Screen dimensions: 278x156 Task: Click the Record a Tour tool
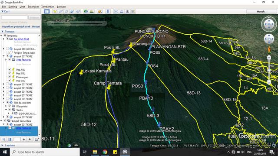(78, 11)
